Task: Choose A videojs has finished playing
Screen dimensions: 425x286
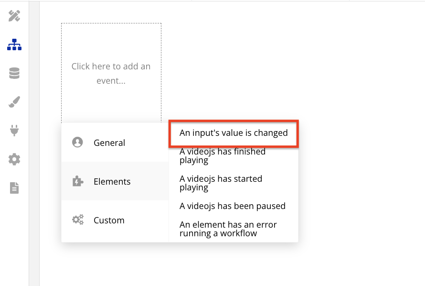Action: pos(222,156)
